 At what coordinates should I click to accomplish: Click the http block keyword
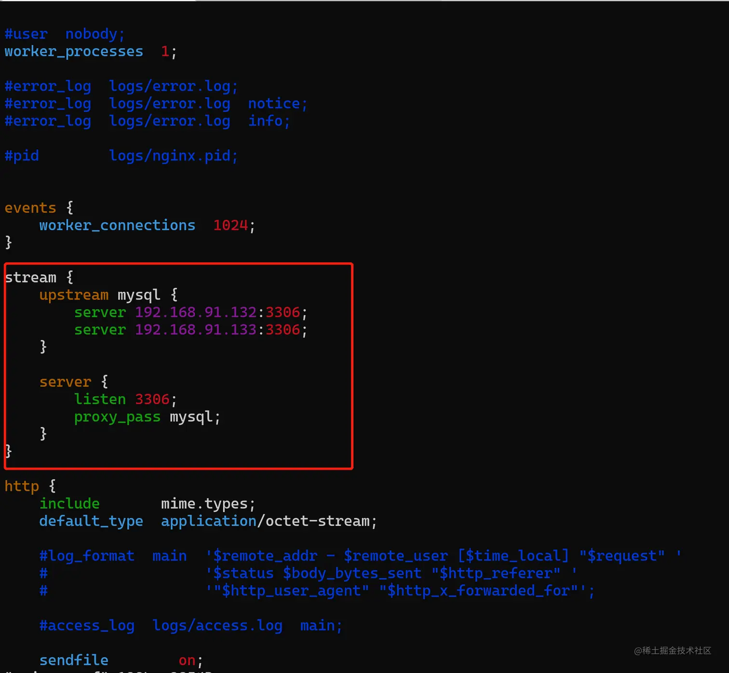[22, 486]
